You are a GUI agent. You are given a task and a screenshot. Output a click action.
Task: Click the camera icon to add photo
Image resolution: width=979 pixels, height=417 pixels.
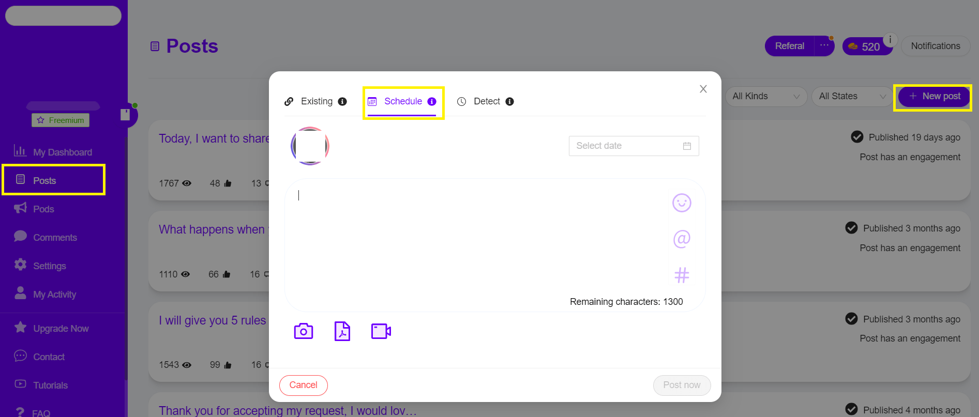tap(304, 331)
